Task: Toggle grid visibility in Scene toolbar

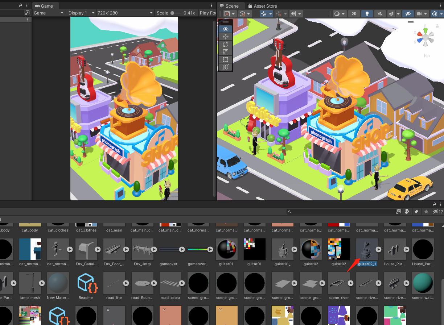Action: click(264, 14)
